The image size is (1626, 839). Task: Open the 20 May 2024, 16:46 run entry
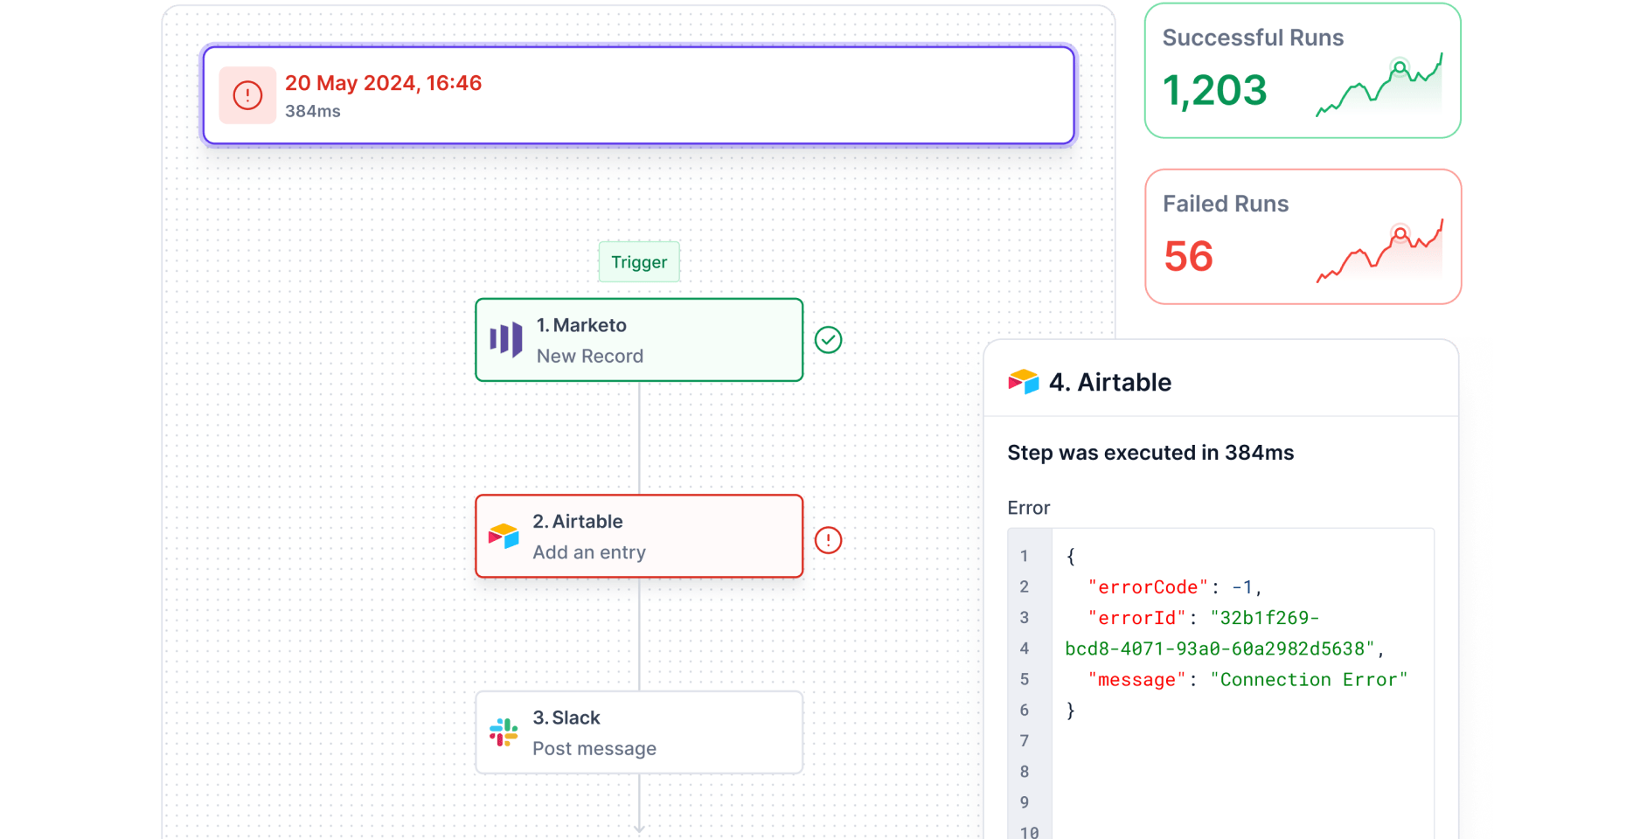[639, 95]
